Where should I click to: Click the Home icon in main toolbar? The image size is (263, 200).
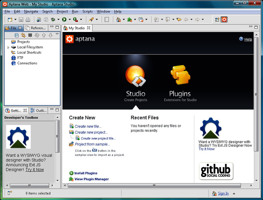(119, 20)
